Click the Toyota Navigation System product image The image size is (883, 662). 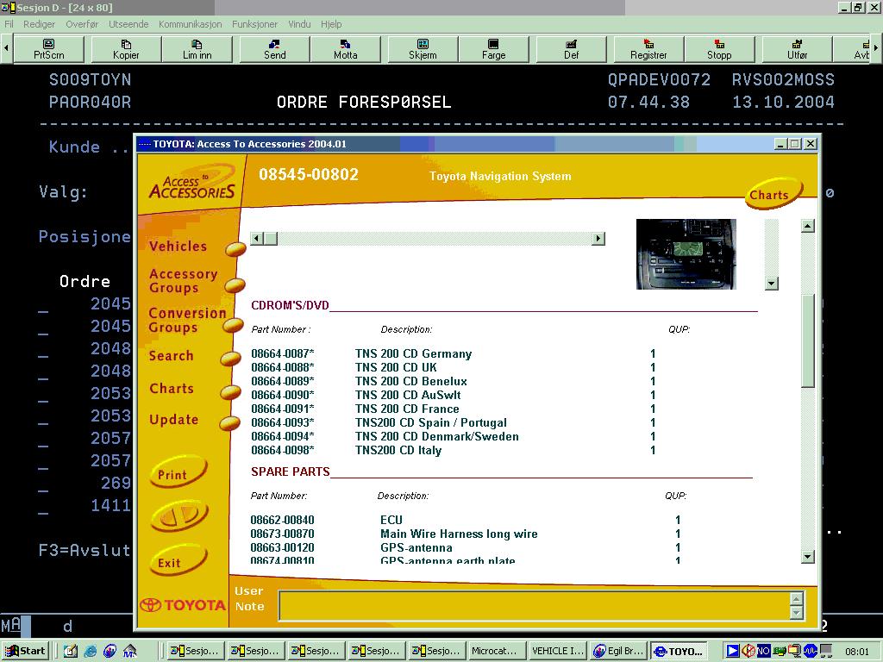point(686,254)
